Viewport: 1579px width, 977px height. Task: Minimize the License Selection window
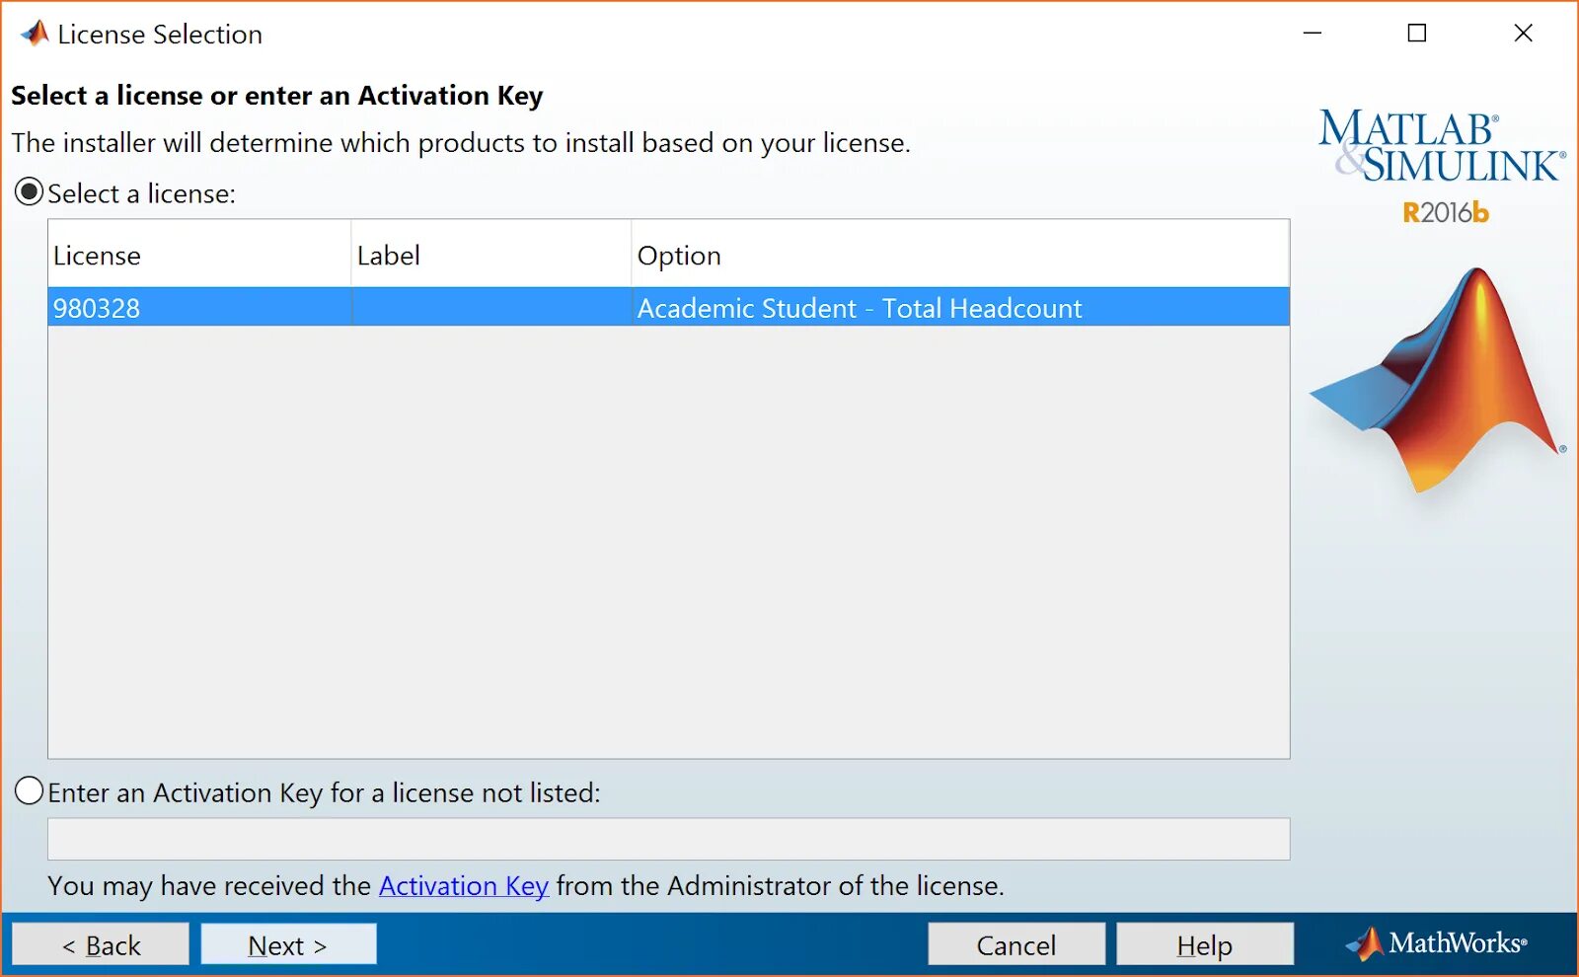coord(1313,34)
